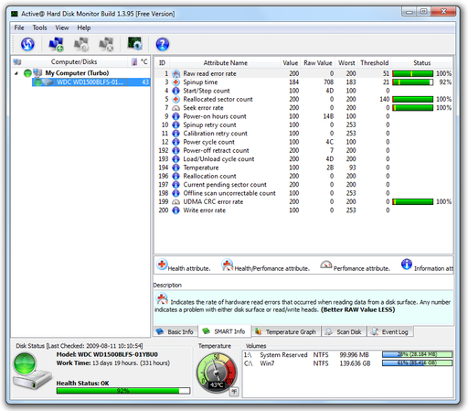This screenshot has width=468, height=411.
Task: Click the temperature gauge showing 43°C
Action: [x=217, y=373]
